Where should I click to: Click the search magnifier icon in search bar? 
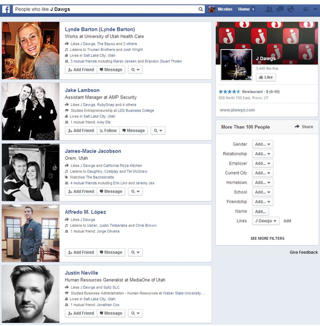click(201, 9)
